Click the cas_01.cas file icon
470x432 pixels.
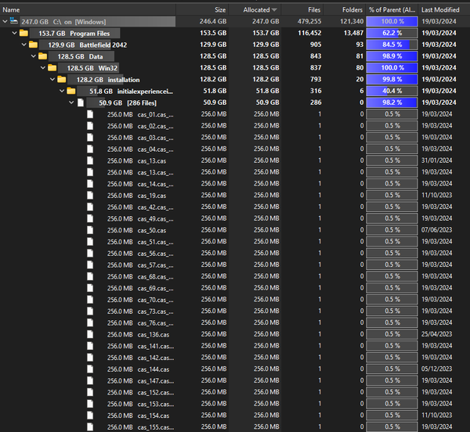90,114
